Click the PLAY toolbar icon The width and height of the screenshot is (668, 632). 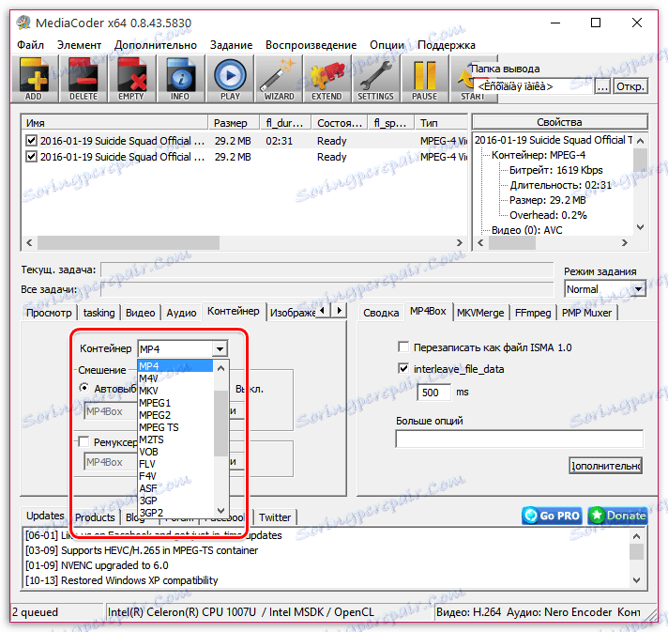(230, 79)
